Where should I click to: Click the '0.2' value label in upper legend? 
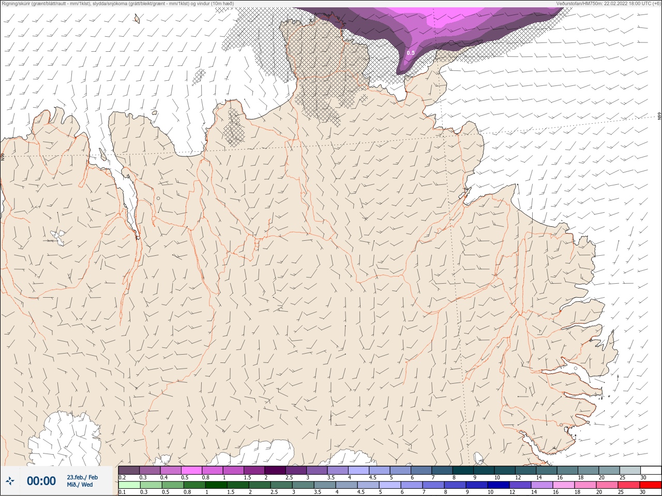pos(122,478)
